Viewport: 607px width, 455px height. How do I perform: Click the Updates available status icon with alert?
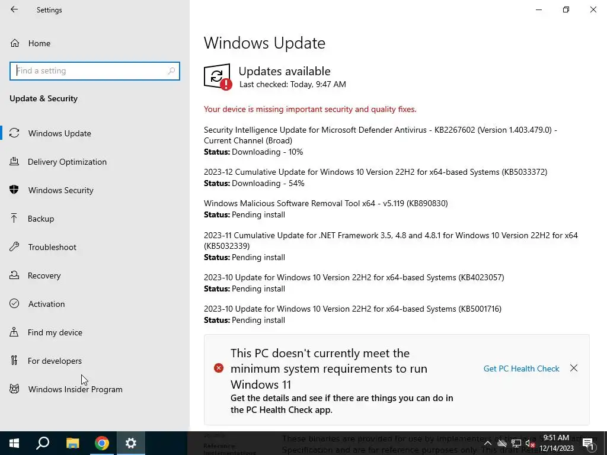coord(218,76)
